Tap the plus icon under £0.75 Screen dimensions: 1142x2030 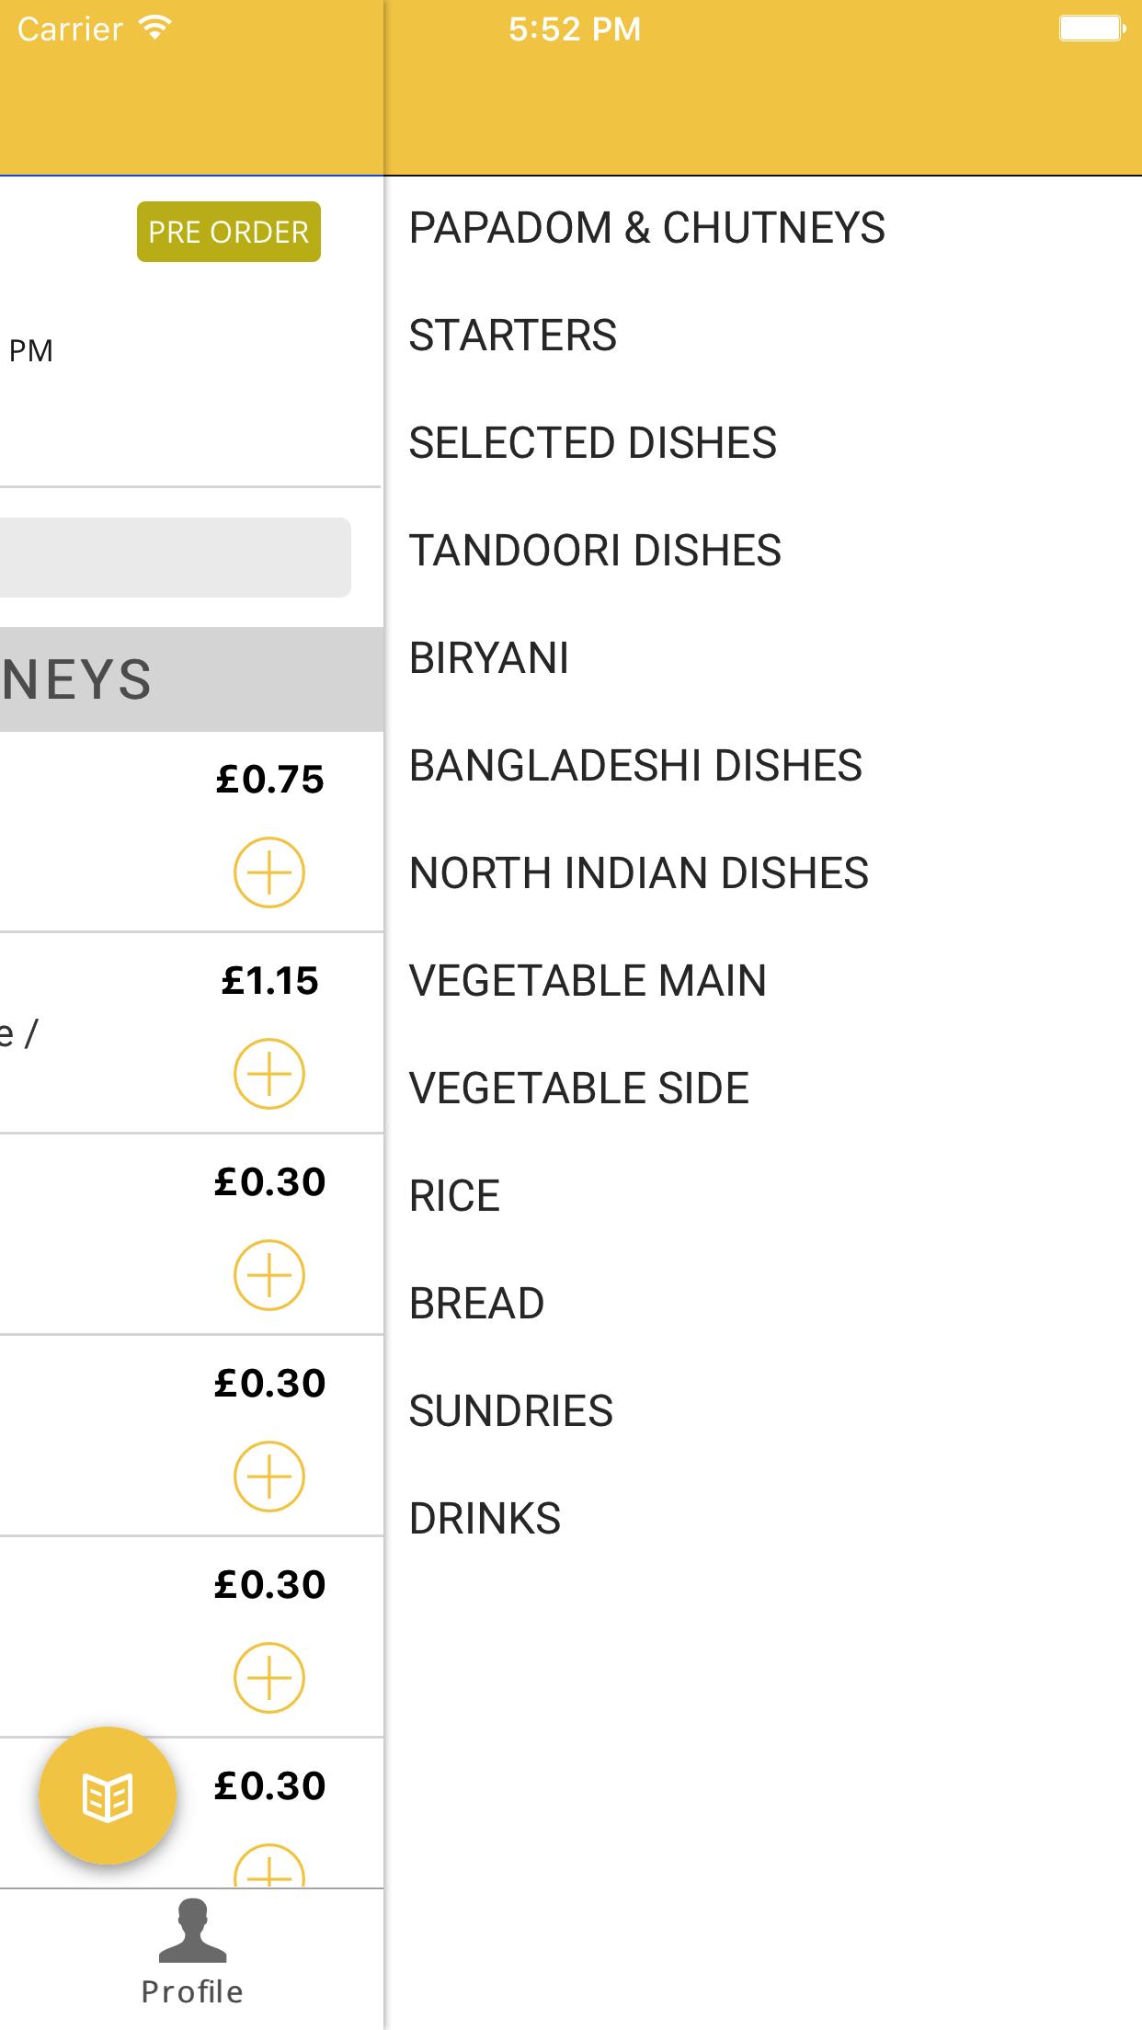tap(268, 872)
